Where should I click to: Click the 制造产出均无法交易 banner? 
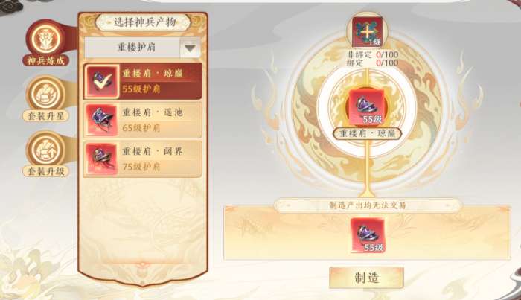[x=368, y=205]
